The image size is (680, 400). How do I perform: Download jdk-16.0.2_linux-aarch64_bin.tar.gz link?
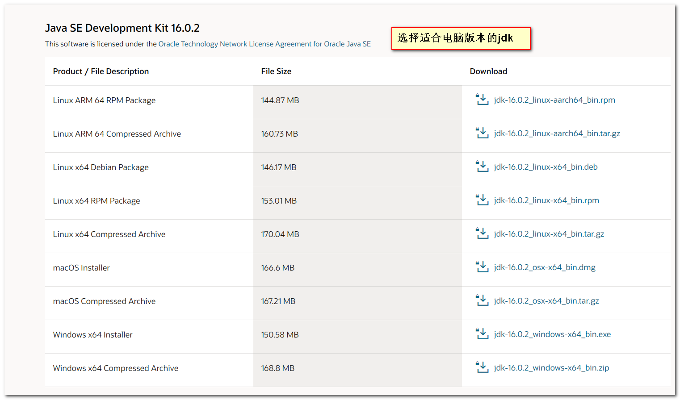pyautogui.click(x=557, y=133)
